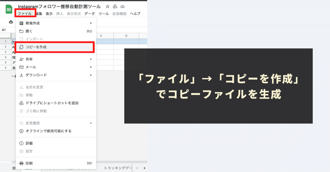The width and height of the screenshot is (330, 172).
Task: Click the printer icon for 印刷
Action: pyautogui.click(x=21, y=163)
